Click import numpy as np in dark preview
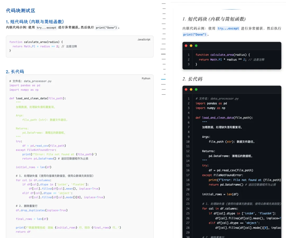The image size is (286, 238). (x=210, y=108)
